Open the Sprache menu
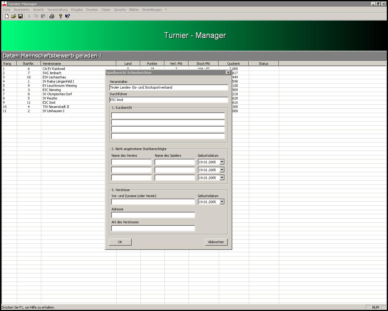This screenshot has height=311, width=388. (x=120, y=10)
